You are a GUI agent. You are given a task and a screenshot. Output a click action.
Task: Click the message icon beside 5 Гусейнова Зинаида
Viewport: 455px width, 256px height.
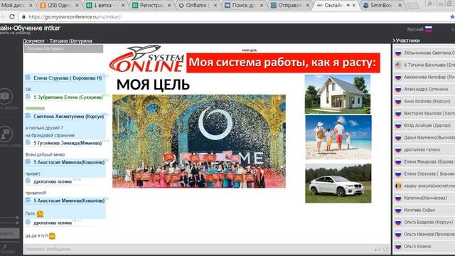pos(28,142)
